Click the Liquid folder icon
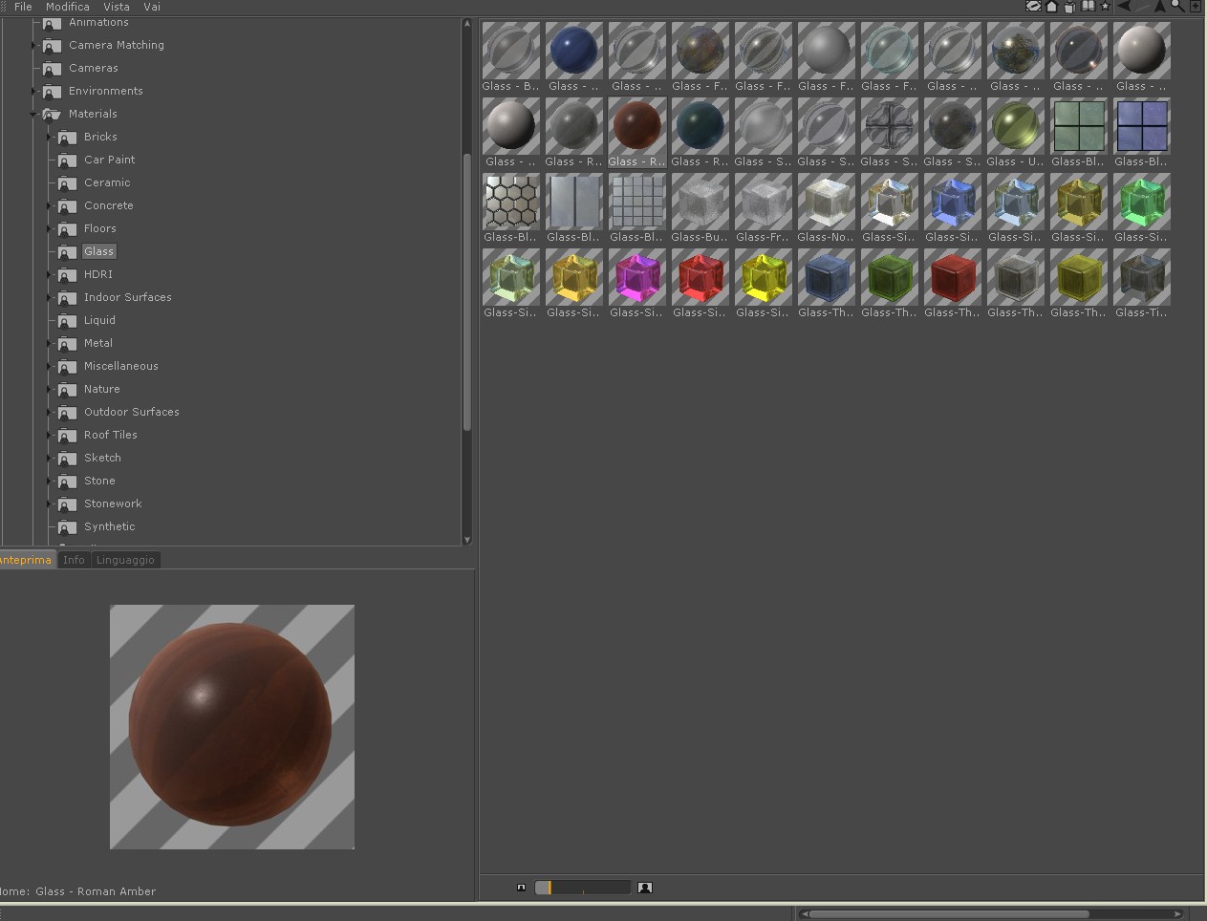1207x921 pixels. (67, 321)
